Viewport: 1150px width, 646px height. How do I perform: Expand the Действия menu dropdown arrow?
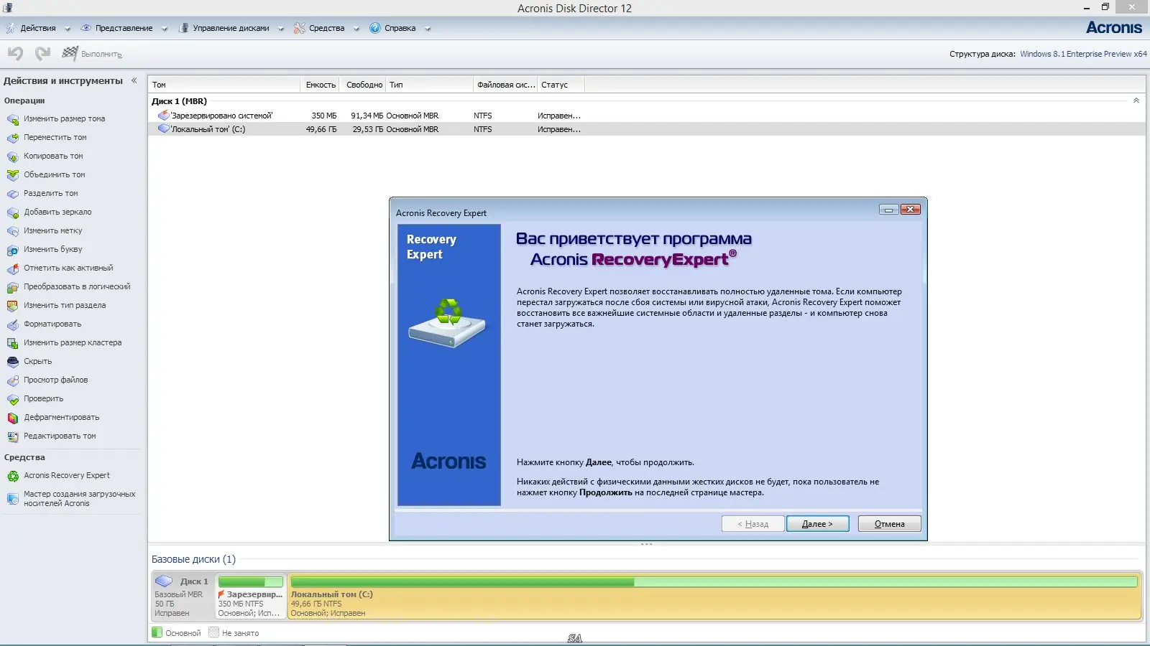[x=68, y=29]
